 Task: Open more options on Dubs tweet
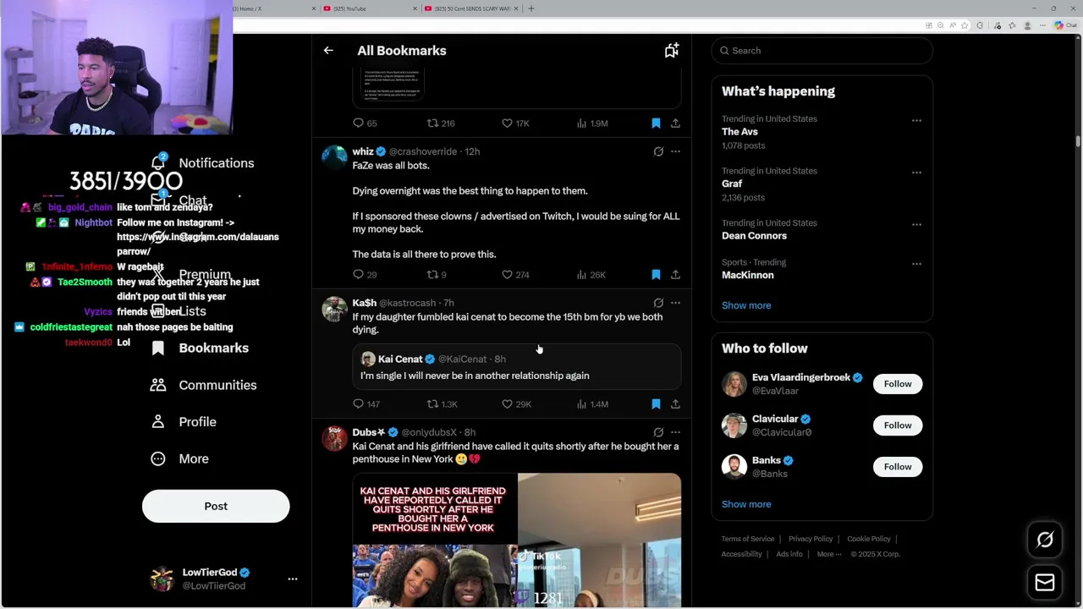point(675,432)
